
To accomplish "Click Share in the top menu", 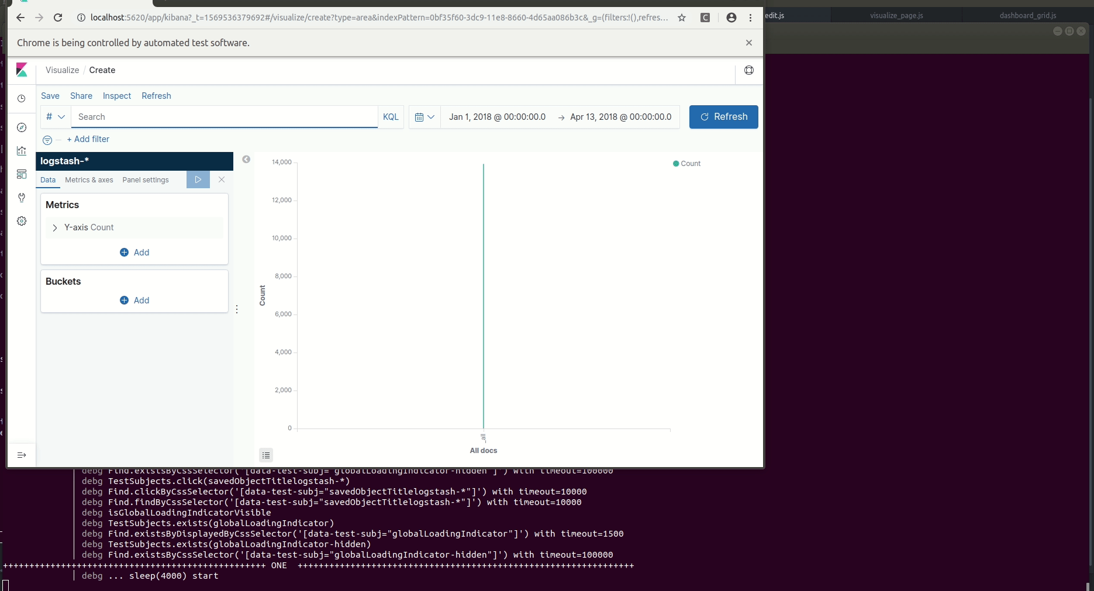I will pos(81,96).
